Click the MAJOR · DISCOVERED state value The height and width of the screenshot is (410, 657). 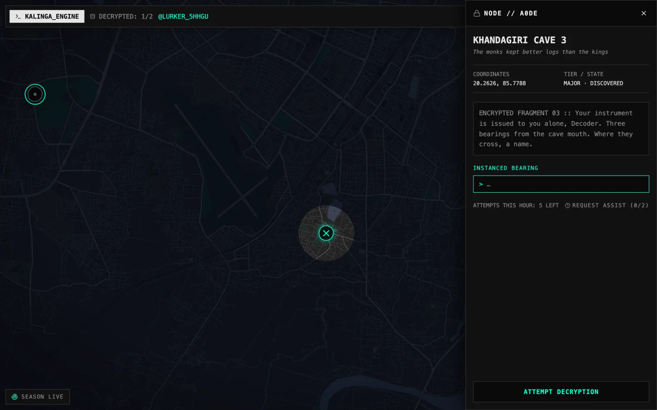(593, 83)
